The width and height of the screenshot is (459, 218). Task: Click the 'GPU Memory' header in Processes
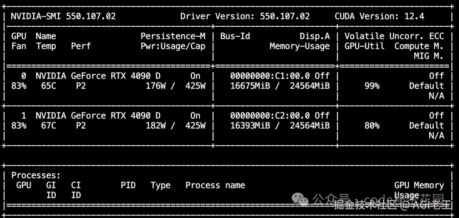pyautogui.click(x=419, y=185)
